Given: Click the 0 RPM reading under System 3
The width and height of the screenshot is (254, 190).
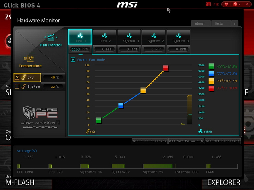Looking at the screenshot, I should [x=178, y=49].
